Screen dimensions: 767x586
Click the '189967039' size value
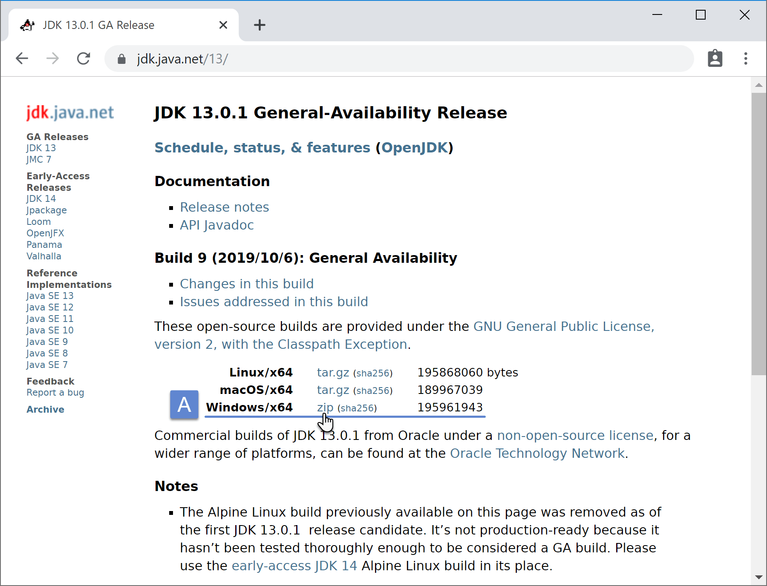[450, 390]
